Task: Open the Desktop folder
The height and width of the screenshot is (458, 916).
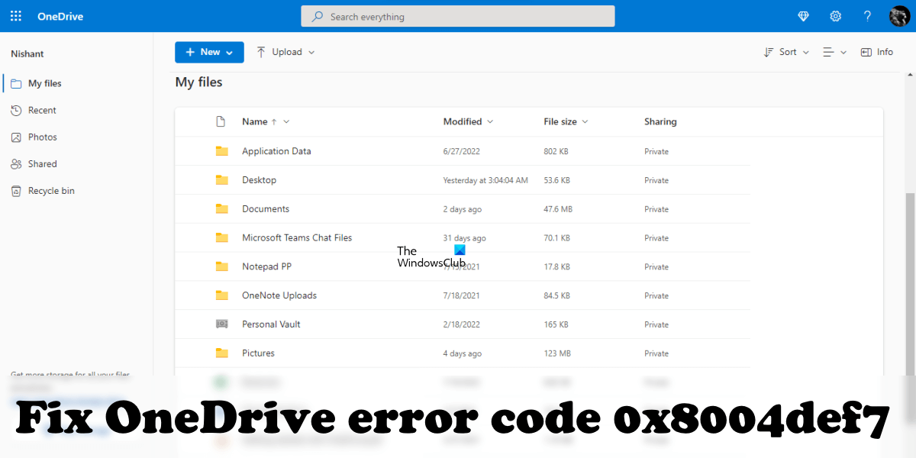Action: click(x=259, y=180)
